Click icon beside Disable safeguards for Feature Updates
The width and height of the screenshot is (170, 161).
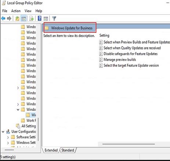pyautogui.click(x=101, y=54)
